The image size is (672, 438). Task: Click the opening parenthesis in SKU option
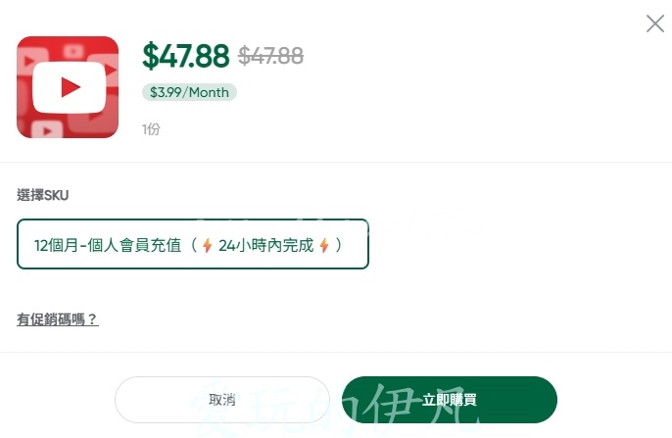point(193,245)
